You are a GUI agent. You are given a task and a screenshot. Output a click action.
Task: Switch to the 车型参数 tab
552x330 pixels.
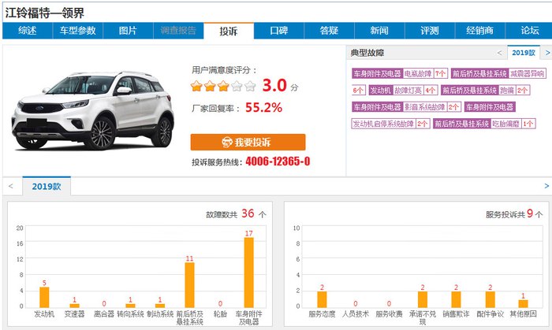point(78,31)
